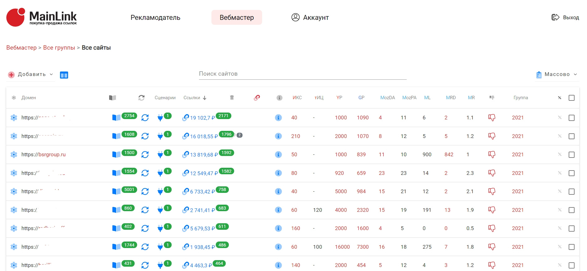587x271 pixels.
Task: Toggle the select-all checkbox in header
Action: 571,98
